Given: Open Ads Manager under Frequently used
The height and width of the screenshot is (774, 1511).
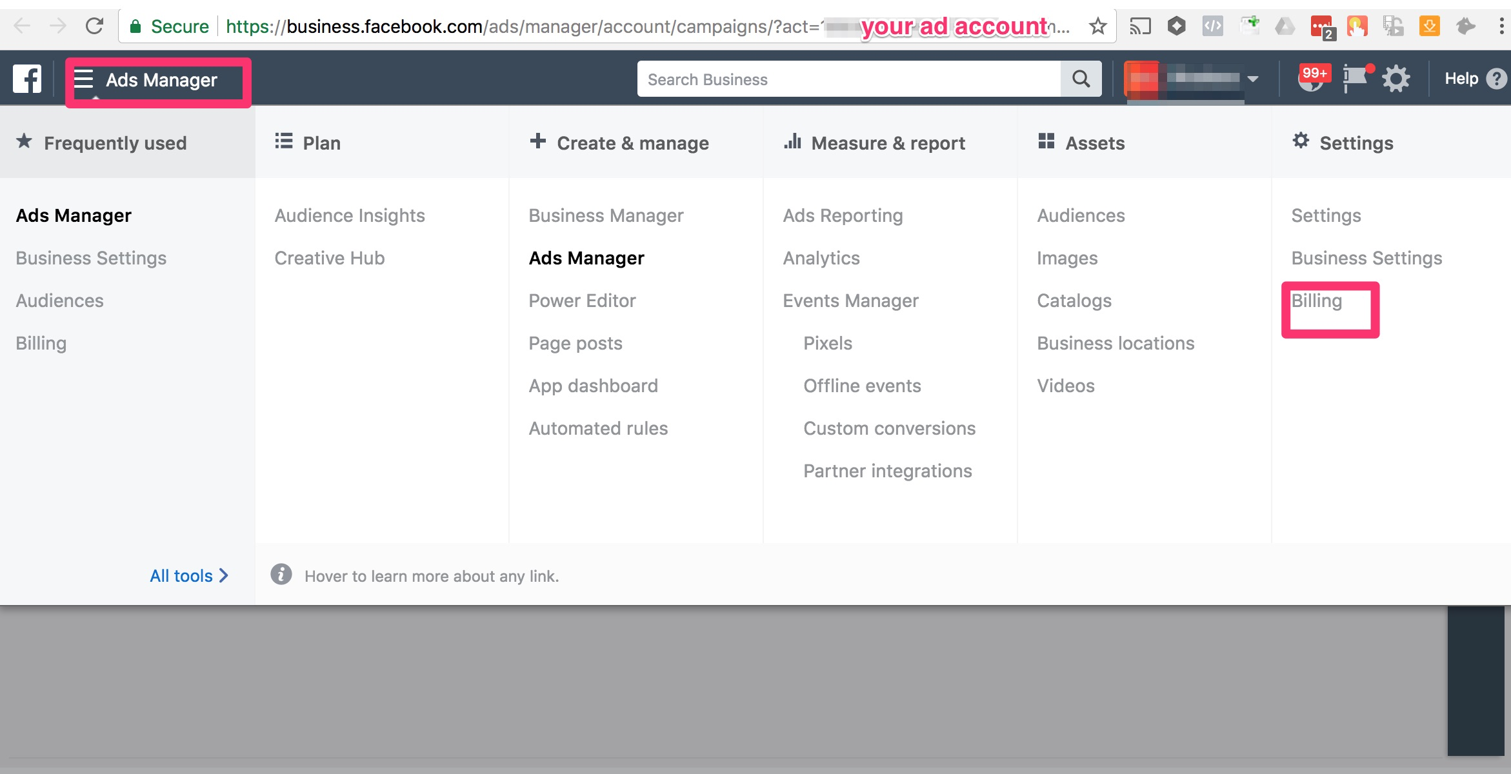Looking at the screenshot, I should click(x=74, y=215).
